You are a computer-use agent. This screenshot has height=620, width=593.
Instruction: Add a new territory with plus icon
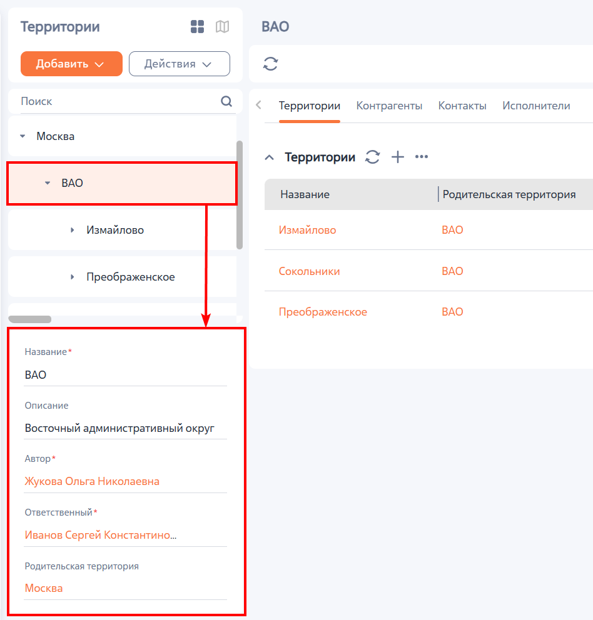(397, 157)
